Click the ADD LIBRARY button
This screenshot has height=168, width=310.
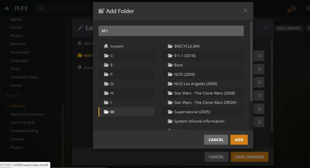click(288, 28)
